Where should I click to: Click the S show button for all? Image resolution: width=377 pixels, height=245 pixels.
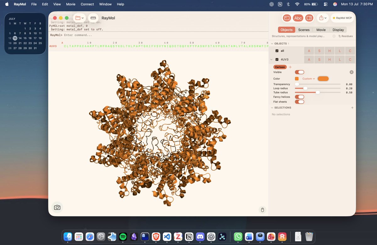tap(319, 51)
